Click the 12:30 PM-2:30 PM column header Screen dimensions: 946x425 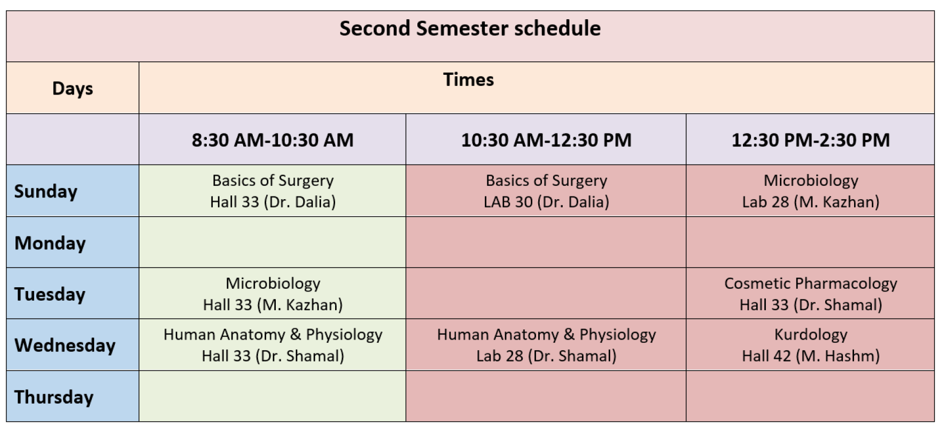click(810, 139)
